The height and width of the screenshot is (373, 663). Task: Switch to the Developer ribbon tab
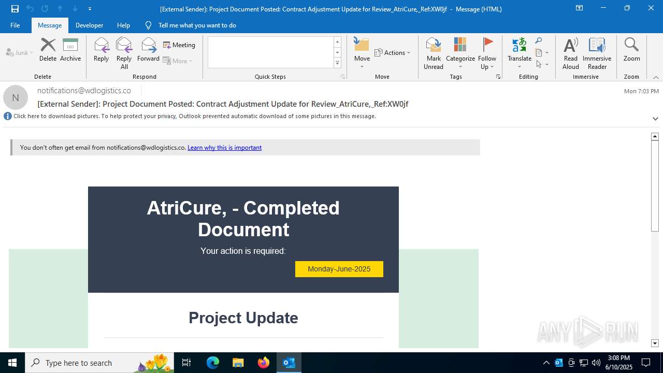[x=89, y=25]
